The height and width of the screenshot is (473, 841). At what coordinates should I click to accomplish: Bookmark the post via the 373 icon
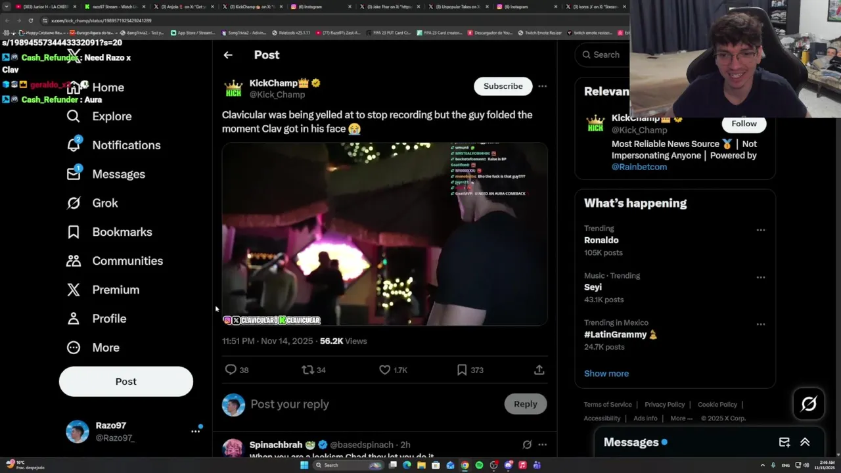point(462,370)
